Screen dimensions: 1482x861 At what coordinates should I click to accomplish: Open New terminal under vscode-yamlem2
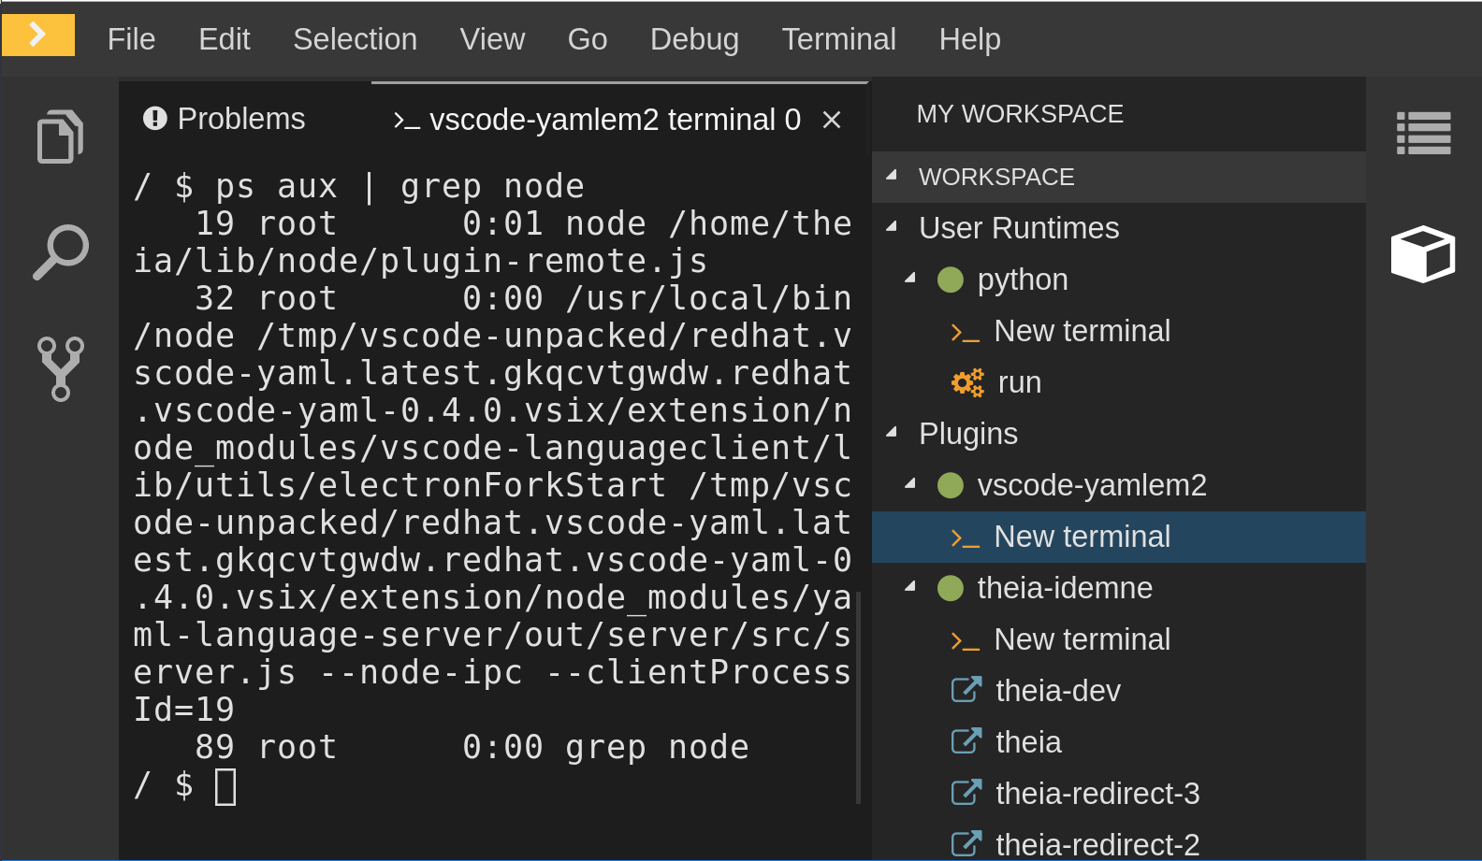(x=1082, y=537)
